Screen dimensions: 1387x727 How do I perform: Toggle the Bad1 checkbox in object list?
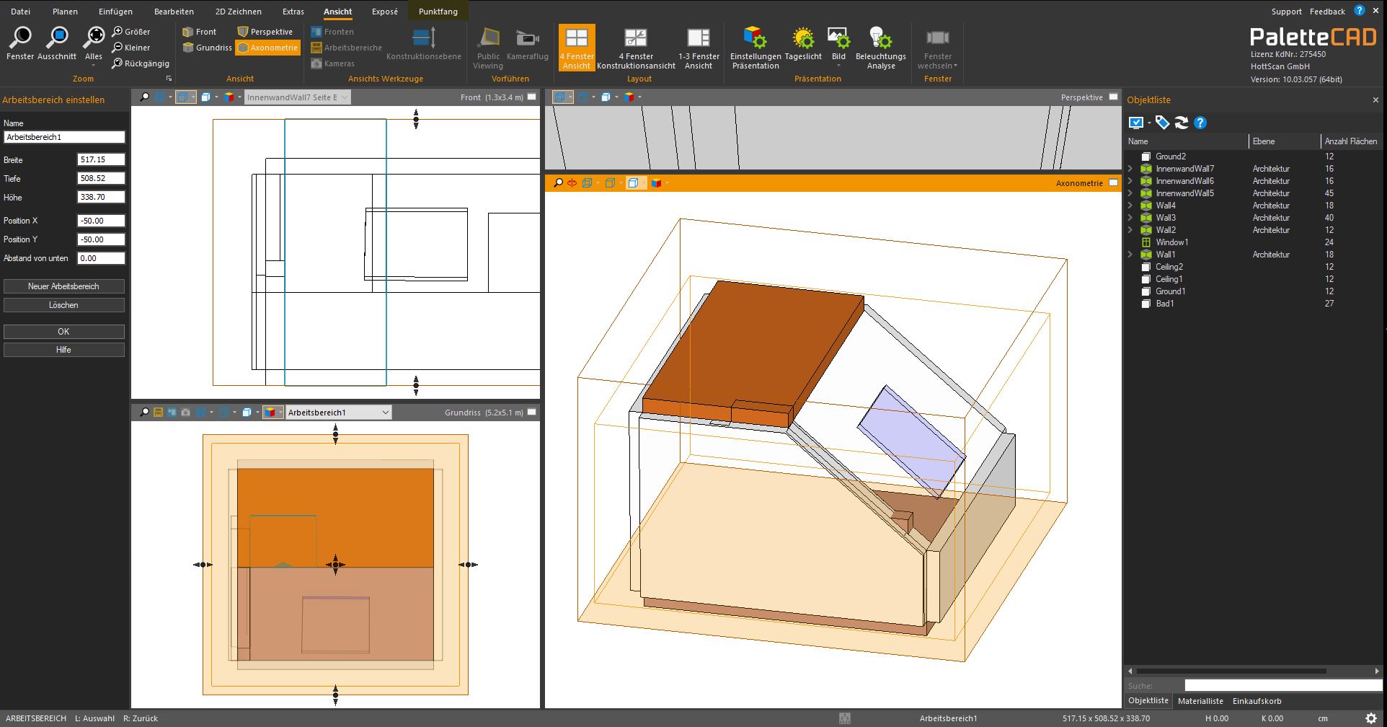point(1146,304)
